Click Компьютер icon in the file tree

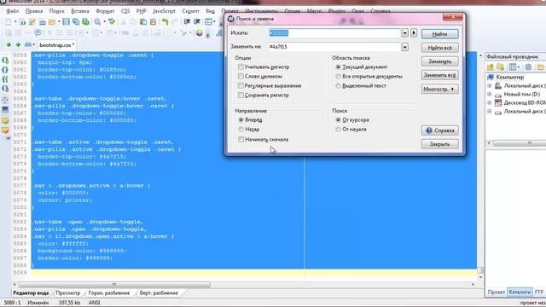point(491,77)
